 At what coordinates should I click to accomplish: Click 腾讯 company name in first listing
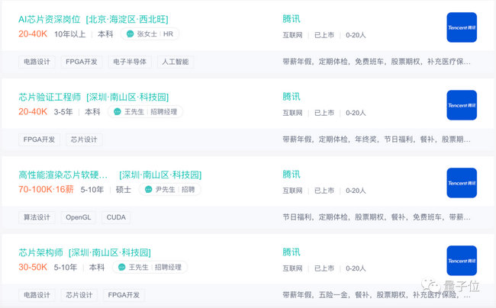coord(291,19)
